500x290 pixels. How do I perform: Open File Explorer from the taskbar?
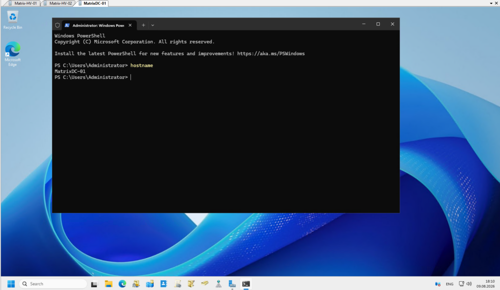[x=108, y=284]
